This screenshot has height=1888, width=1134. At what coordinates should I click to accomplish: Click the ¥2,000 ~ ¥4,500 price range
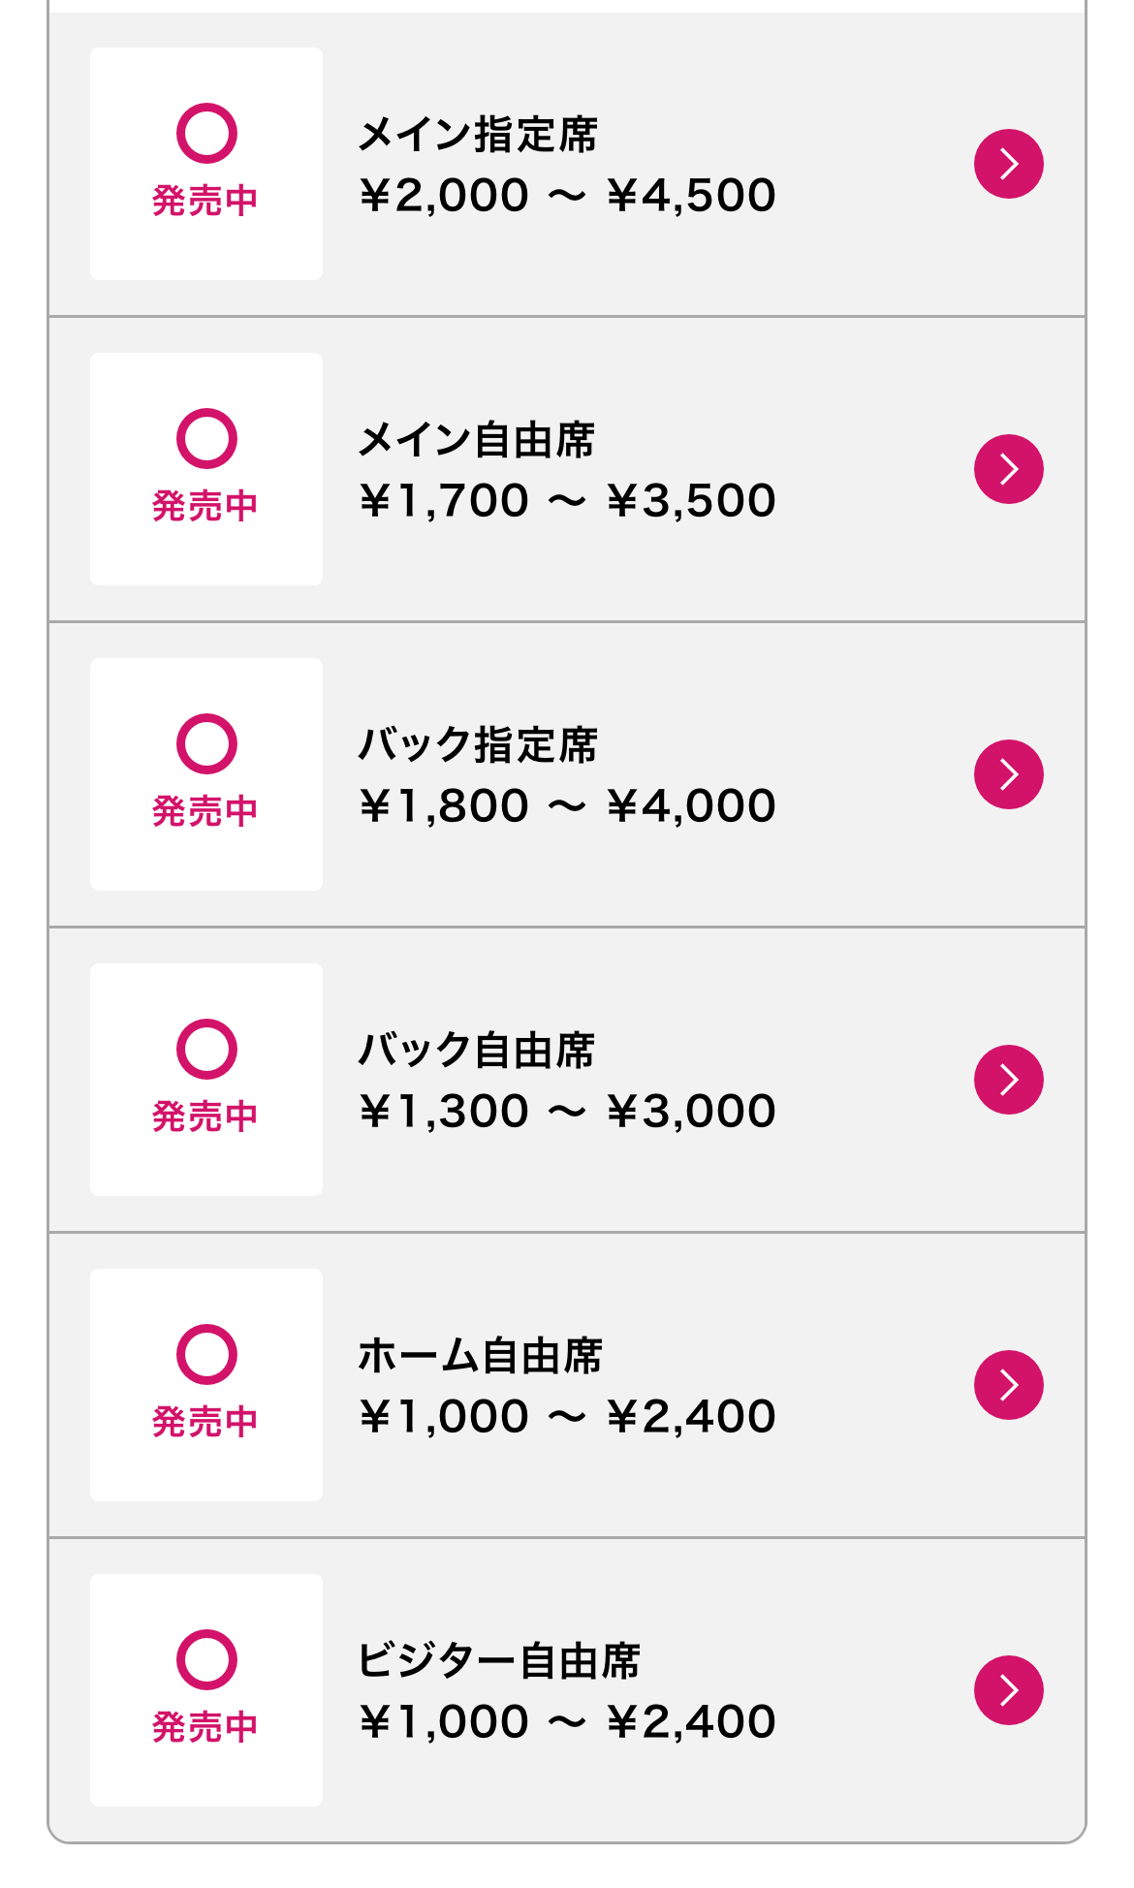click(567, 196)
